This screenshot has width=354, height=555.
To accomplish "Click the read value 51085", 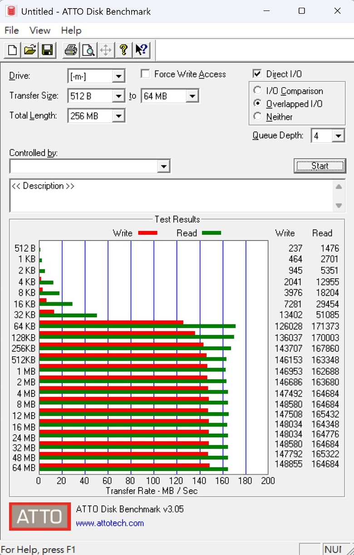I will (327, 315).
